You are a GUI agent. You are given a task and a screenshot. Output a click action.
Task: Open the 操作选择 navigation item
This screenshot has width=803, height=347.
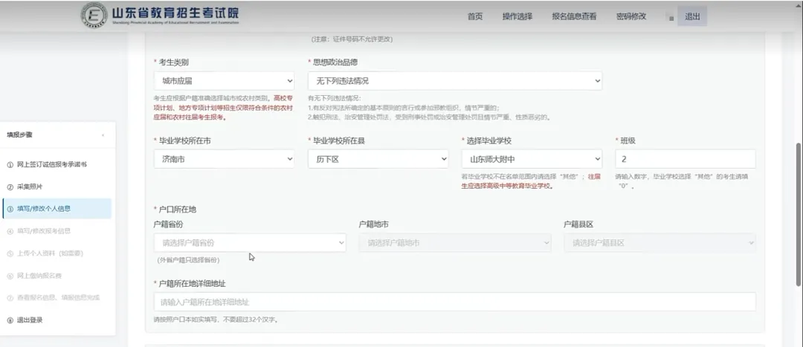[x=517, y=16]
